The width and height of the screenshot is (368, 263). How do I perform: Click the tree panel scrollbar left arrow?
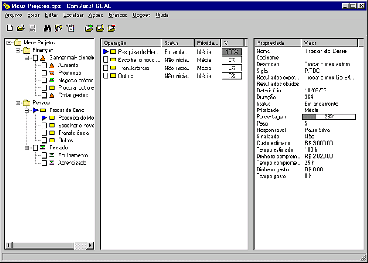[x=8, y=245]
